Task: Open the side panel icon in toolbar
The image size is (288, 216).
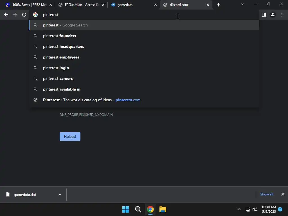Action: pos(264,15)
